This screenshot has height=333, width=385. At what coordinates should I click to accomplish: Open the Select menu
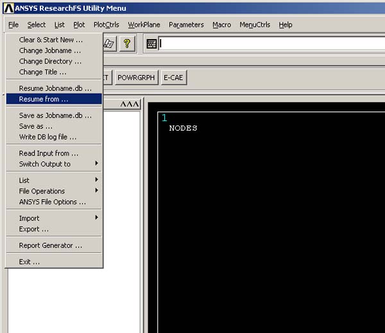pos(37,25)
